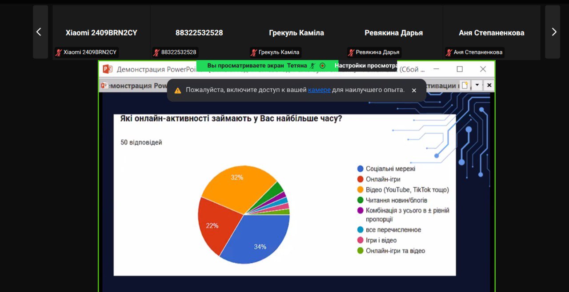The width and height of the screenshot is (569, 292).
Task: Click the note page icon in PowerPoint bar
Action: click(x=465, y=85)
